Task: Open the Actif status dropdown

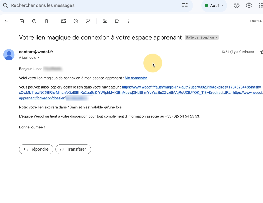Action: tap(214, 5)
